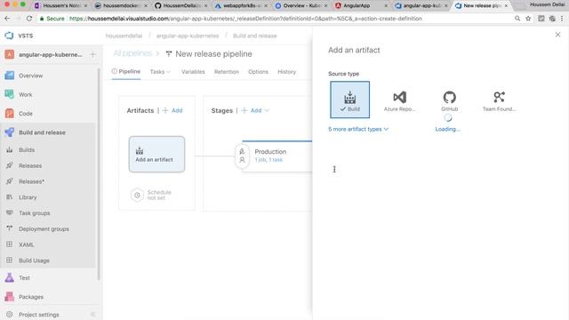Collapse the sidebar with the chevron icon
This screenshot has width=569, height=320.
click(x=92, y=315)
